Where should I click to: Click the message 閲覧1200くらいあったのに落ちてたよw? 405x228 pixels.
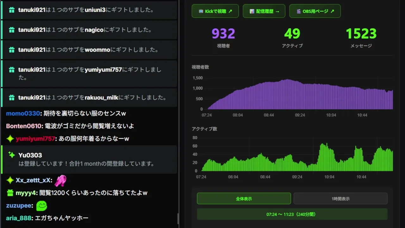click(94, 193)
